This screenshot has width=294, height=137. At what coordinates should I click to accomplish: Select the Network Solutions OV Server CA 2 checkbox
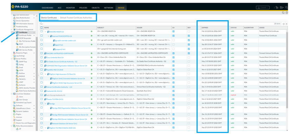(x=42, y=123)
